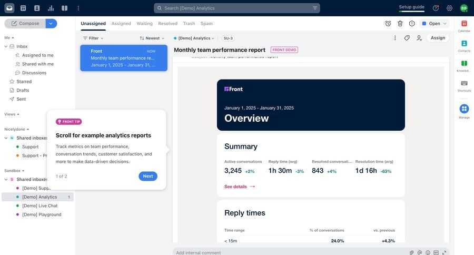The image size is (474, 255).
Task: Click the attachment paperclip icon in comment box
Action: 411,252
